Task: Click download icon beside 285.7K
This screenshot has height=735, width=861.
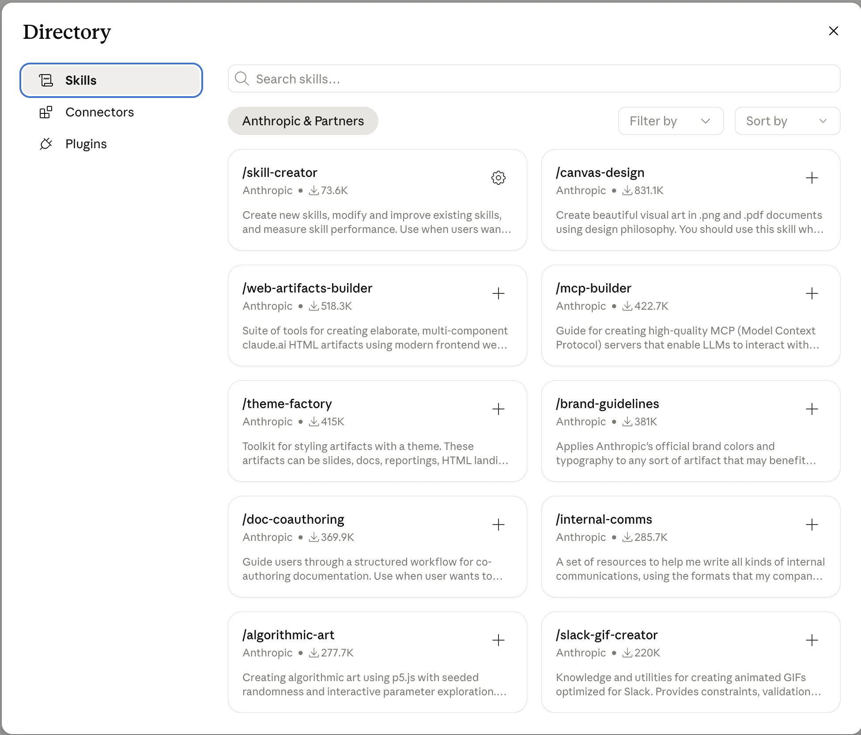Action: [x=627, y=537]
